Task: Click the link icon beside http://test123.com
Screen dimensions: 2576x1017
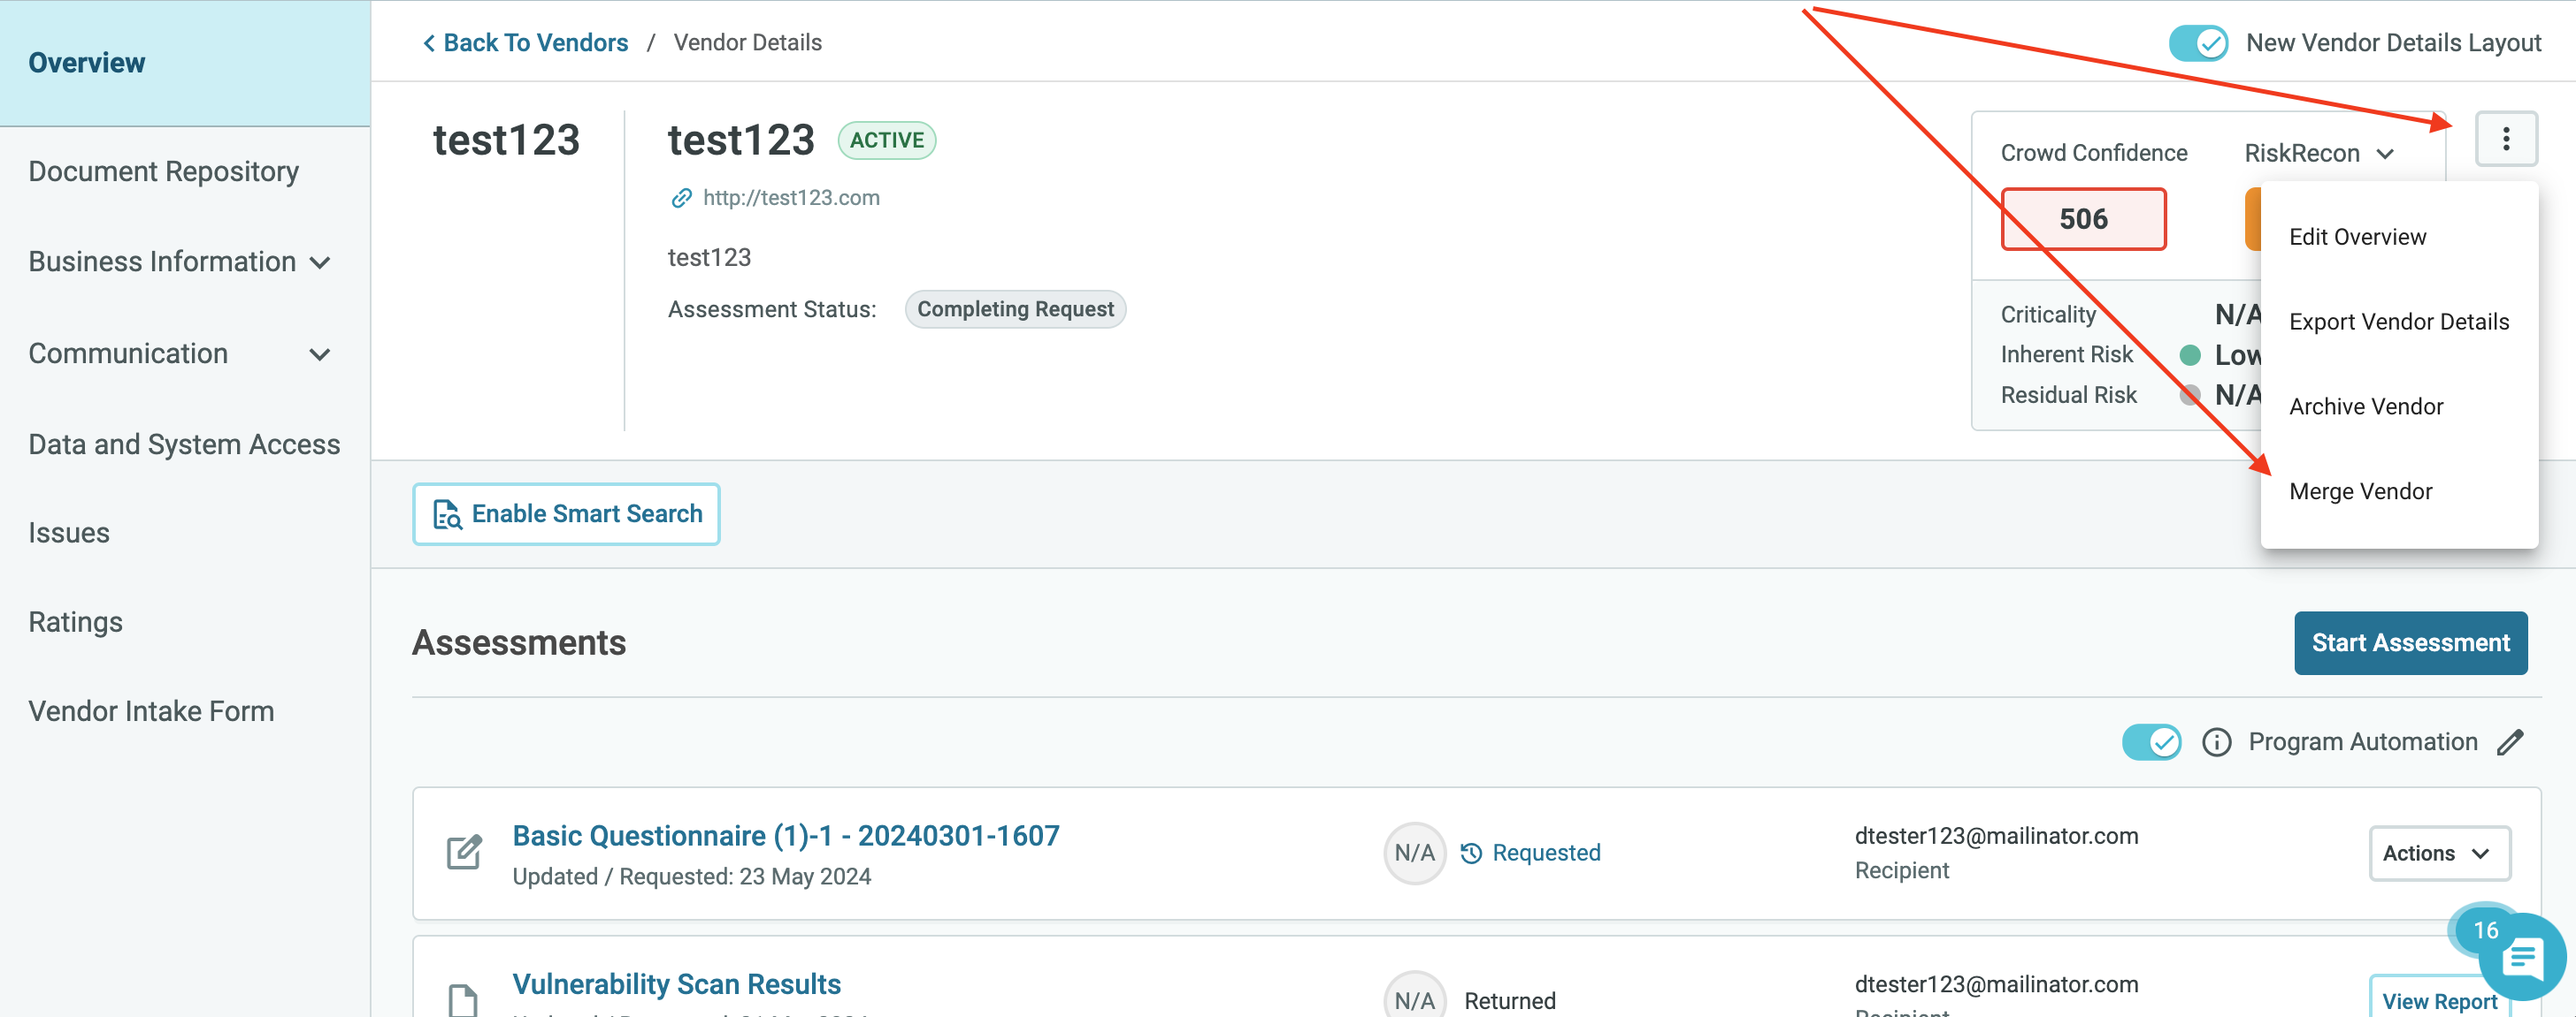Action: pyautogui.click(x=681, y=198)
